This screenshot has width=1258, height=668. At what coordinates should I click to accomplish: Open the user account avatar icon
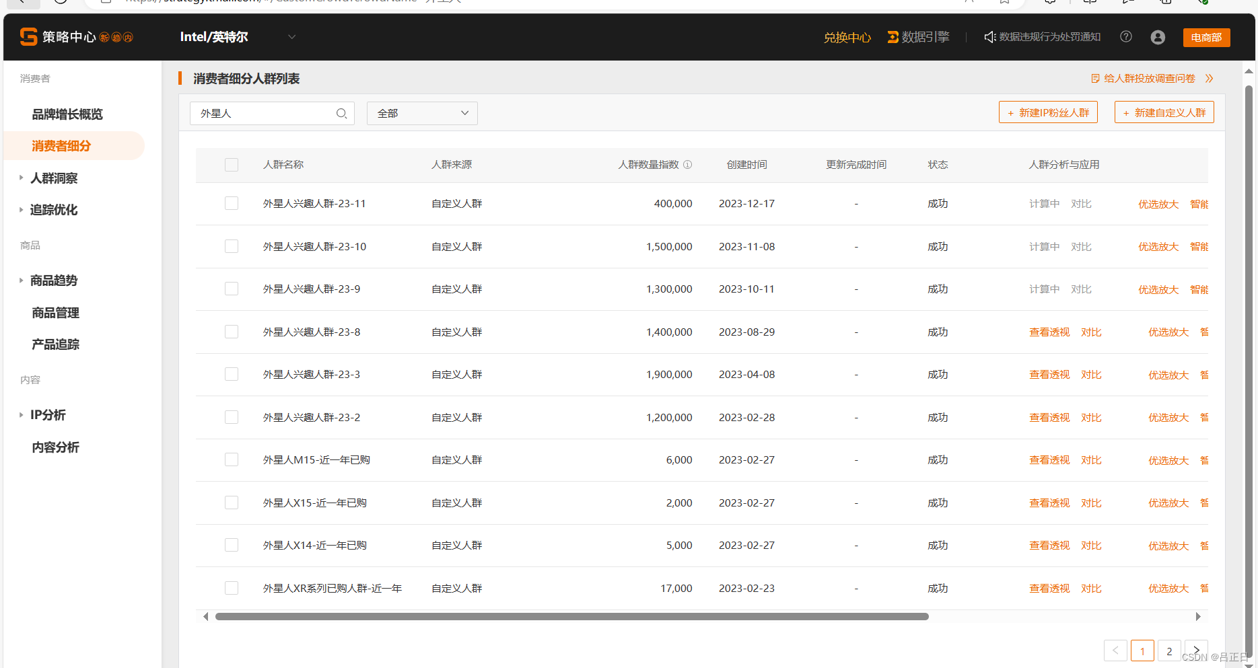click(x=1158, y=37)
